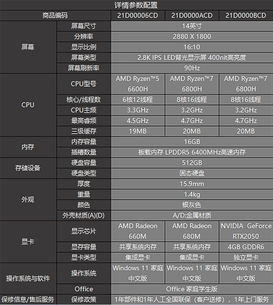Select the 3.3GHz CPU base frequency
This screenshot has width=273, height=305.
(x=138, y=110)
